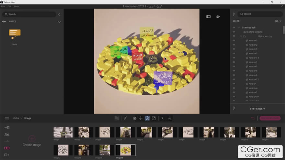285x160 pixels.
Task: Click the Import icon in the left dock
Action: [7, 128]
